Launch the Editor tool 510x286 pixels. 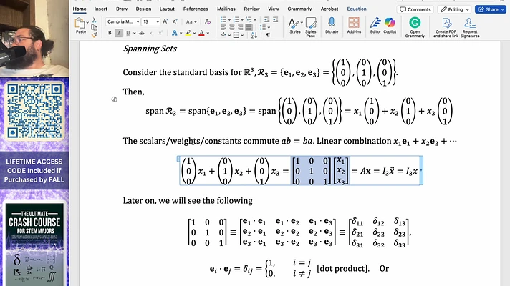click(375, 25)
